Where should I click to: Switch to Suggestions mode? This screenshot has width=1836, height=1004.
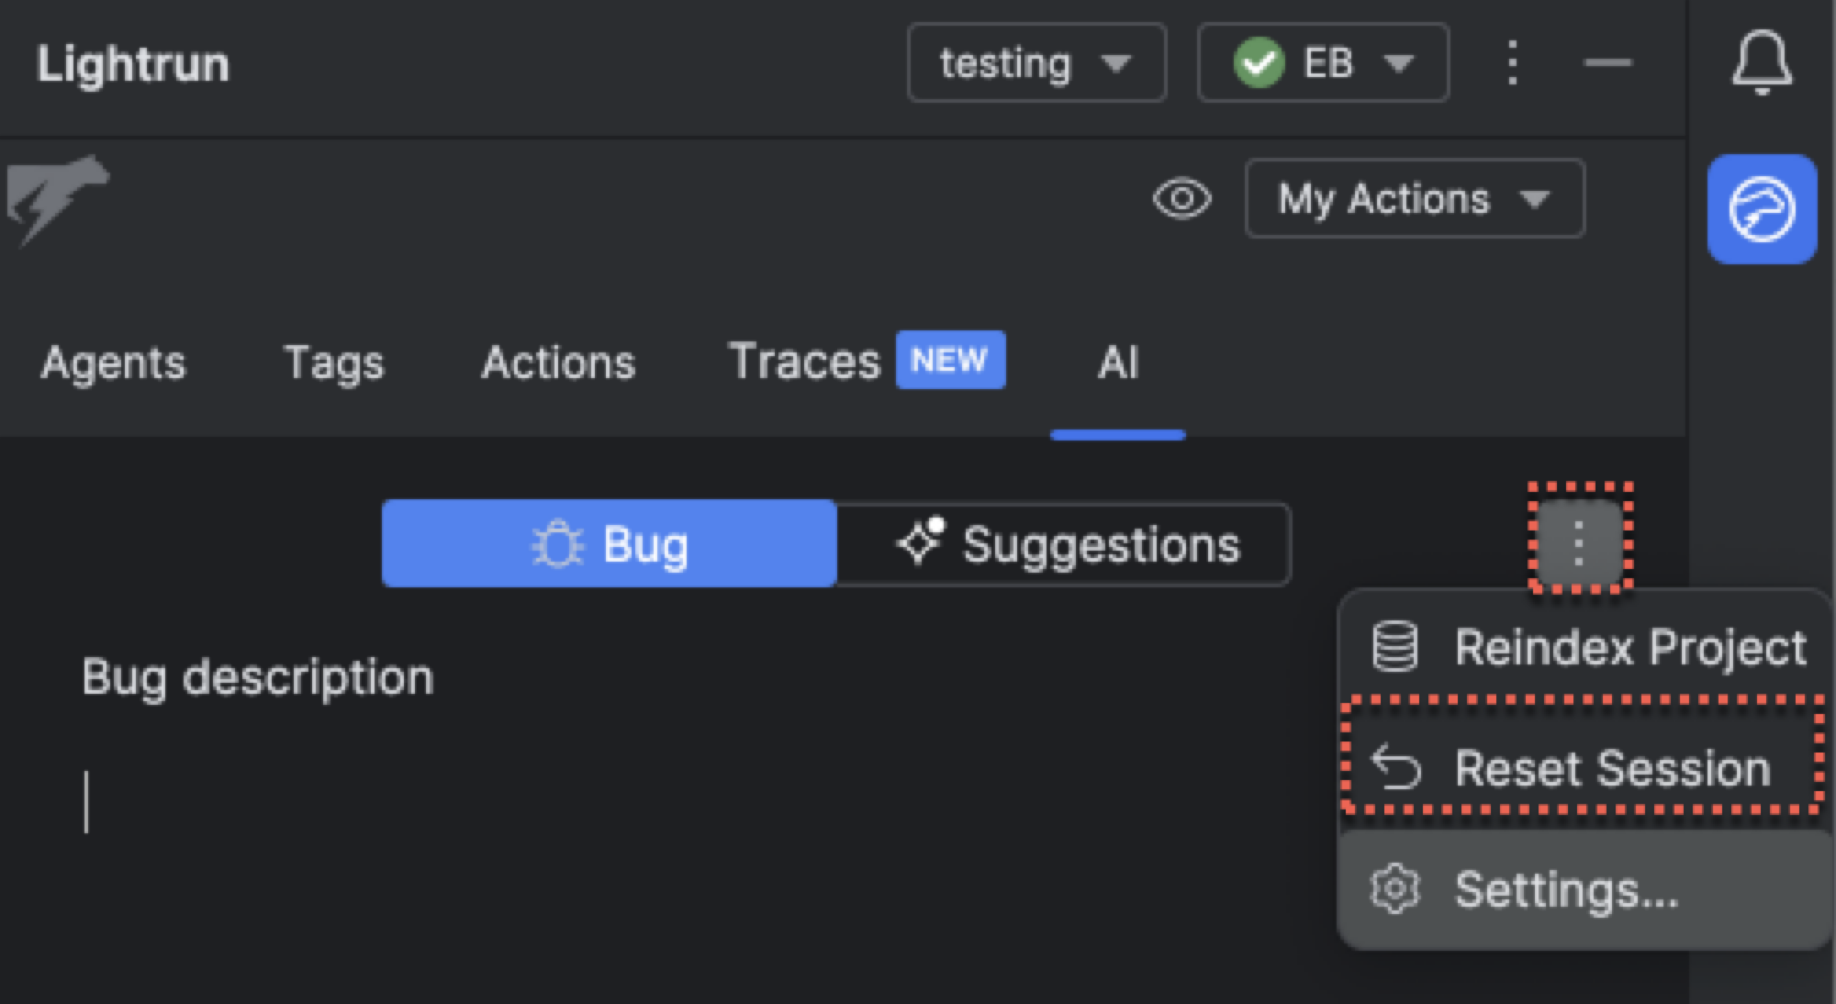[x=1065, y=544]
